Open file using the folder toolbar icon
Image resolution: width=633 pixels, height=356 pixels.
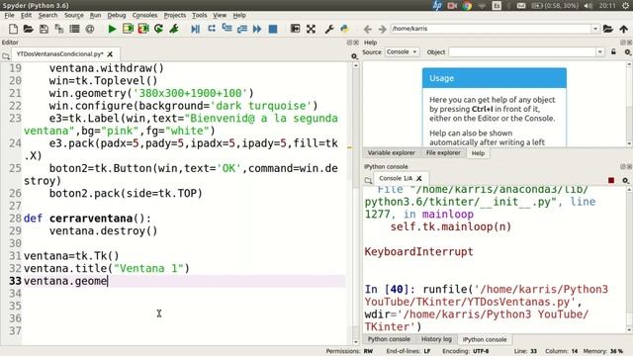click(x=28, y=29)
